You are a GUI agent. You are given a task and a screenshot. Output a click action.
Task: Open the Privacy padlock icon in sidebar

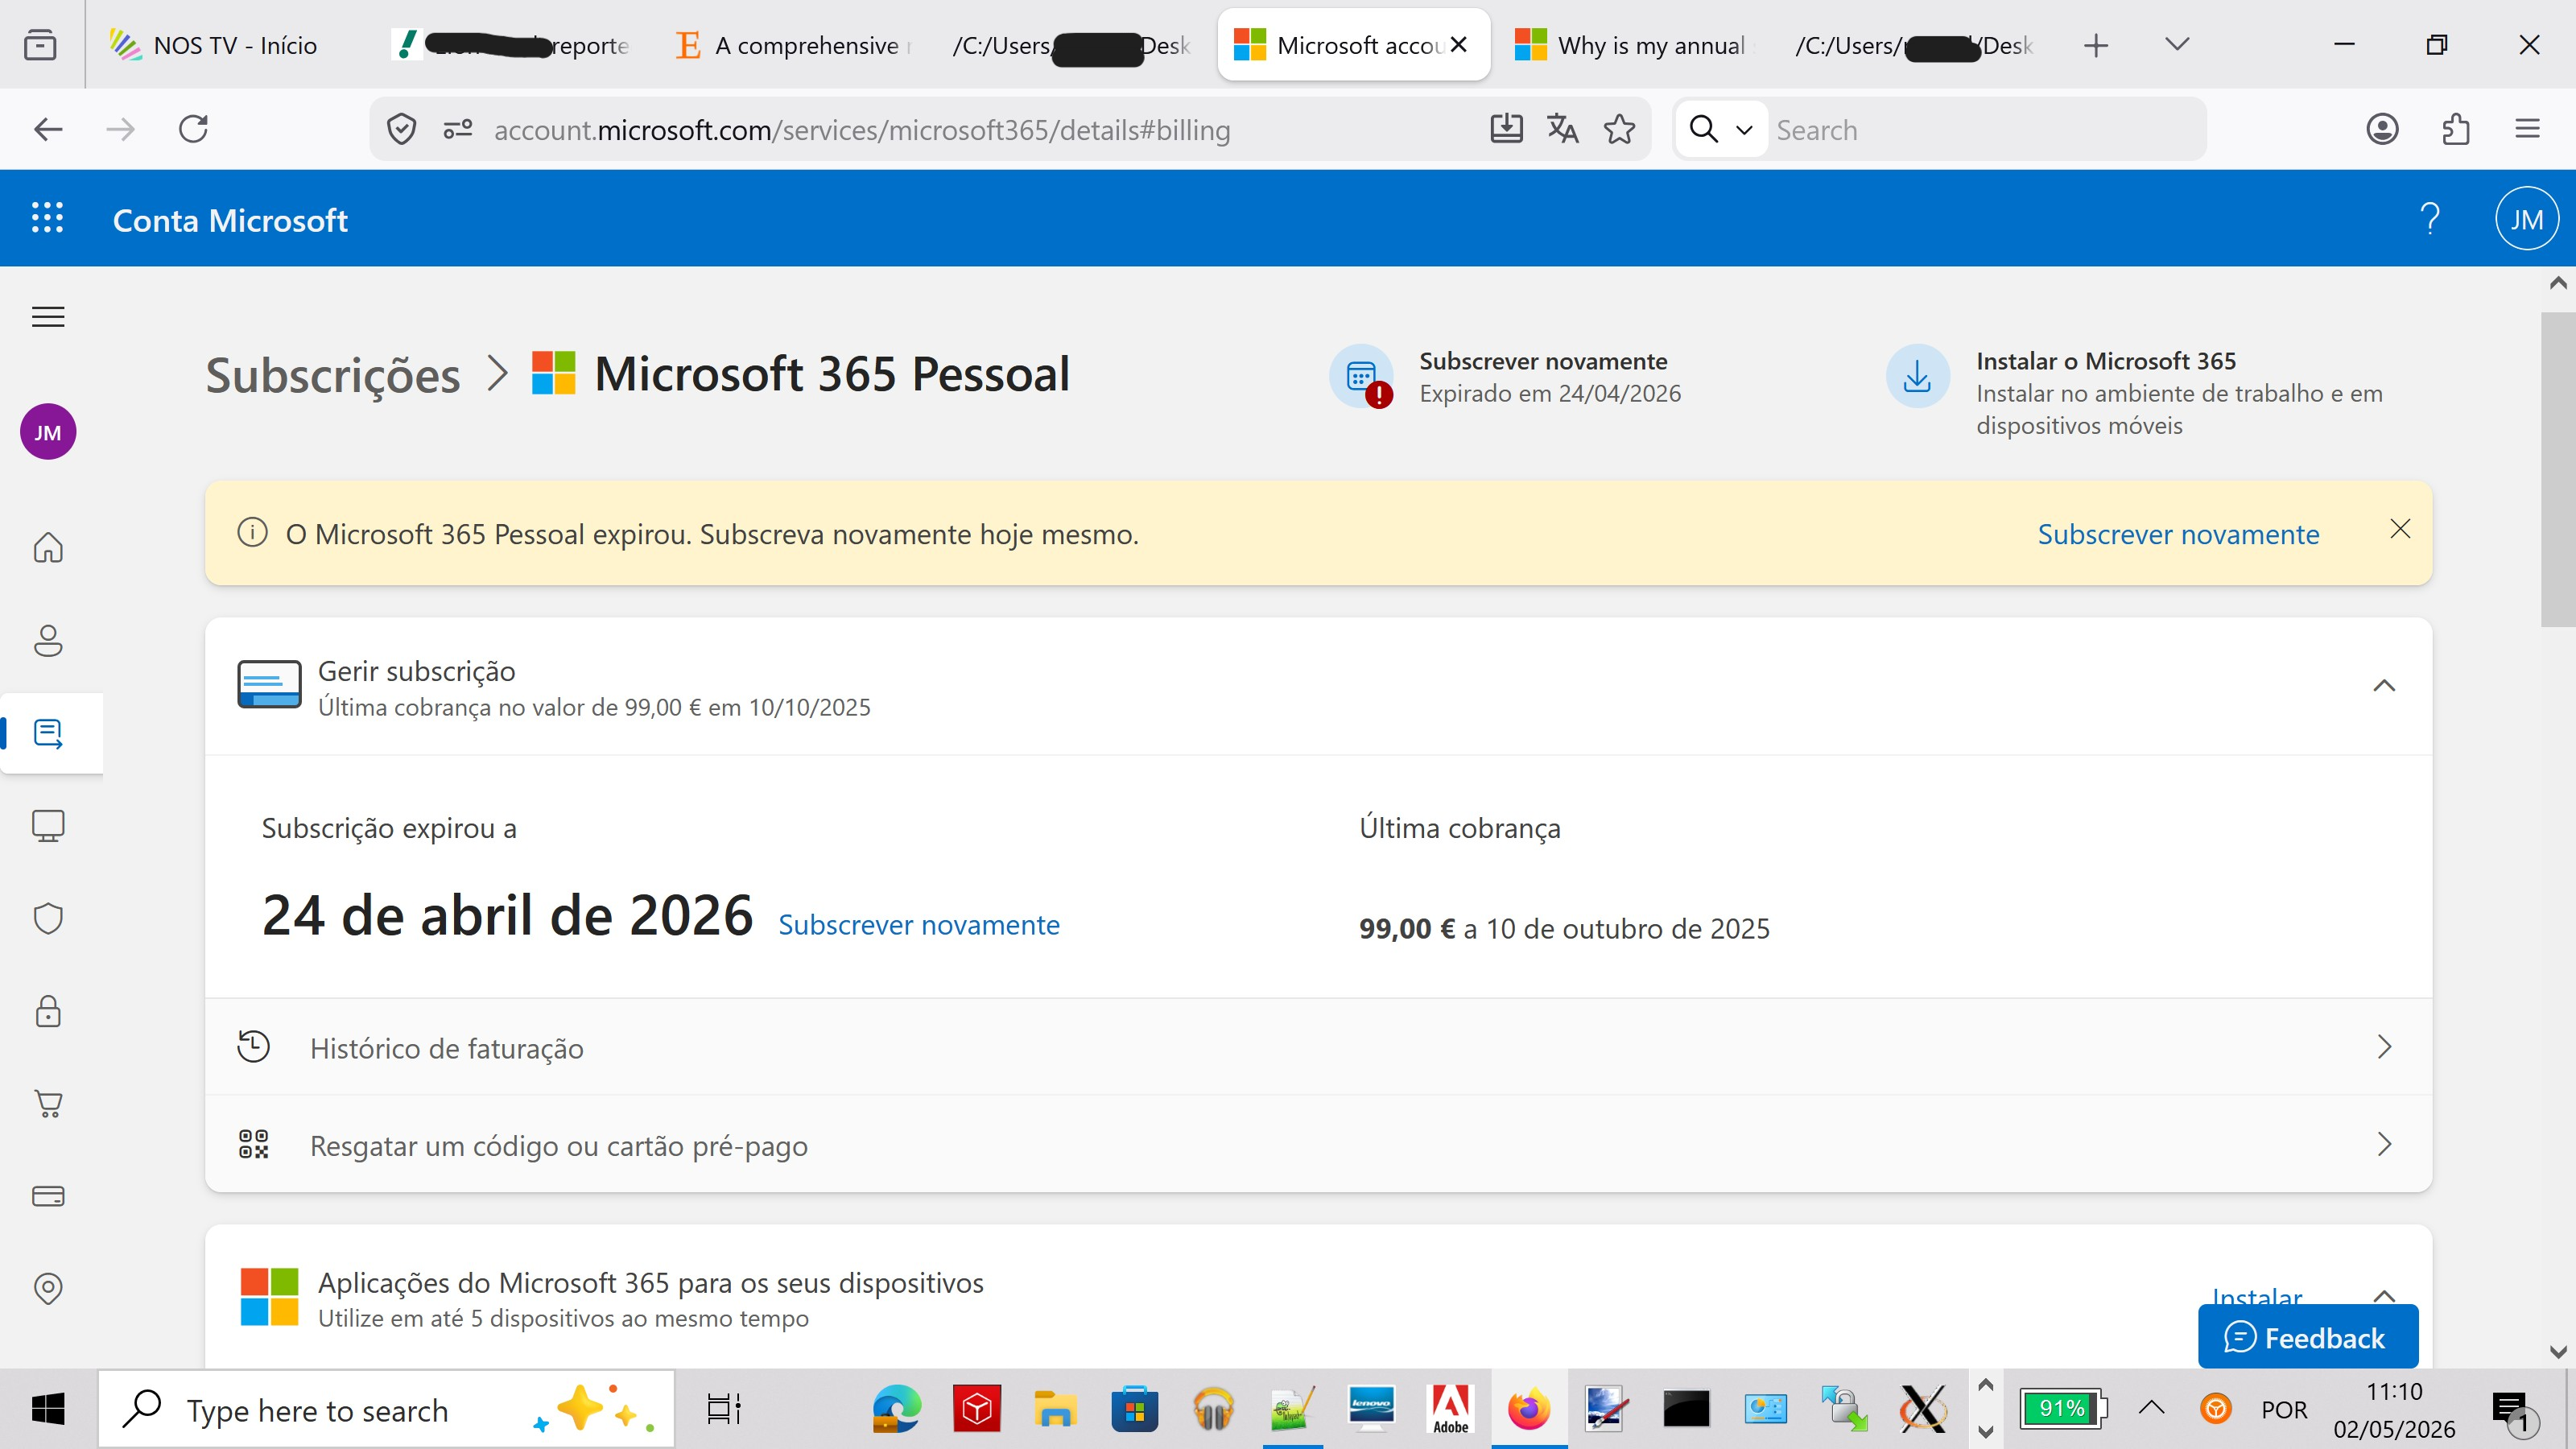point(48,1011)
